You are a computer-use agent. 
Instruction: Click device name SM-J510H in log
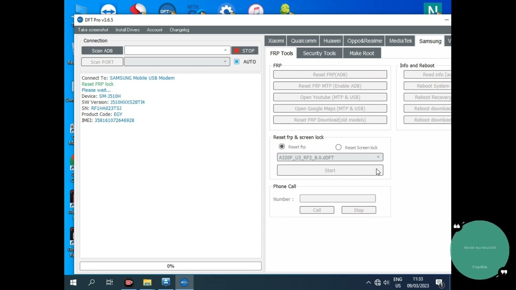110,96
